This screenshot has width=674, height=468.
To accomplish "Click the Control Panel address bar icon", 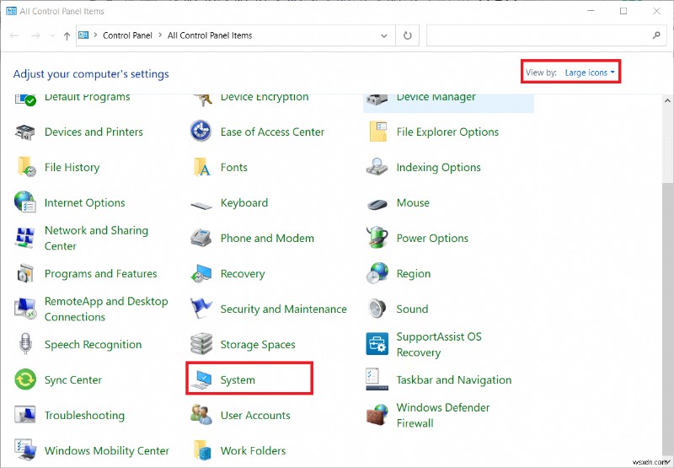I will coord(83,35).
